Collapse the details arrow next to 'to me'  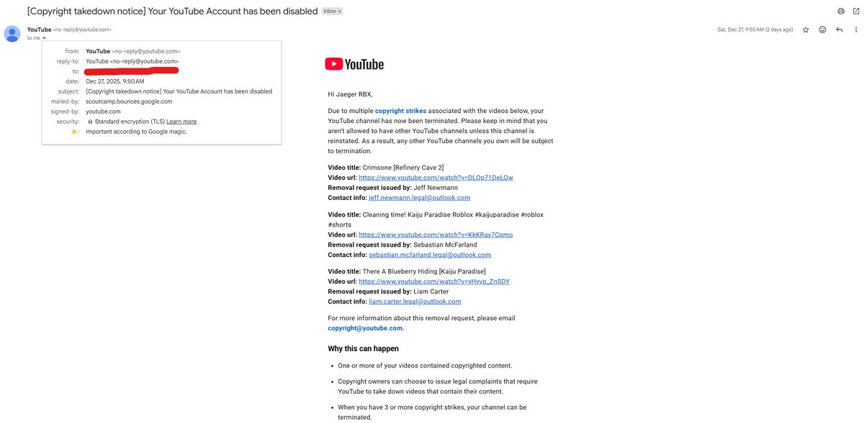(44, 38)
